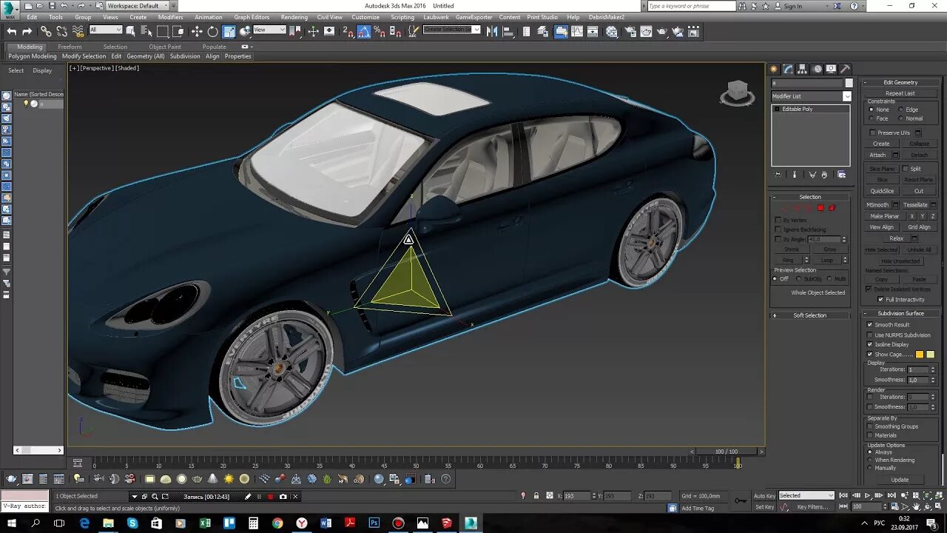The width and height of the screenshot is (947, 533).
Task: Click the Redo arrow in the main toolbar
Action: pyautogui.click(x=27, y=31)
